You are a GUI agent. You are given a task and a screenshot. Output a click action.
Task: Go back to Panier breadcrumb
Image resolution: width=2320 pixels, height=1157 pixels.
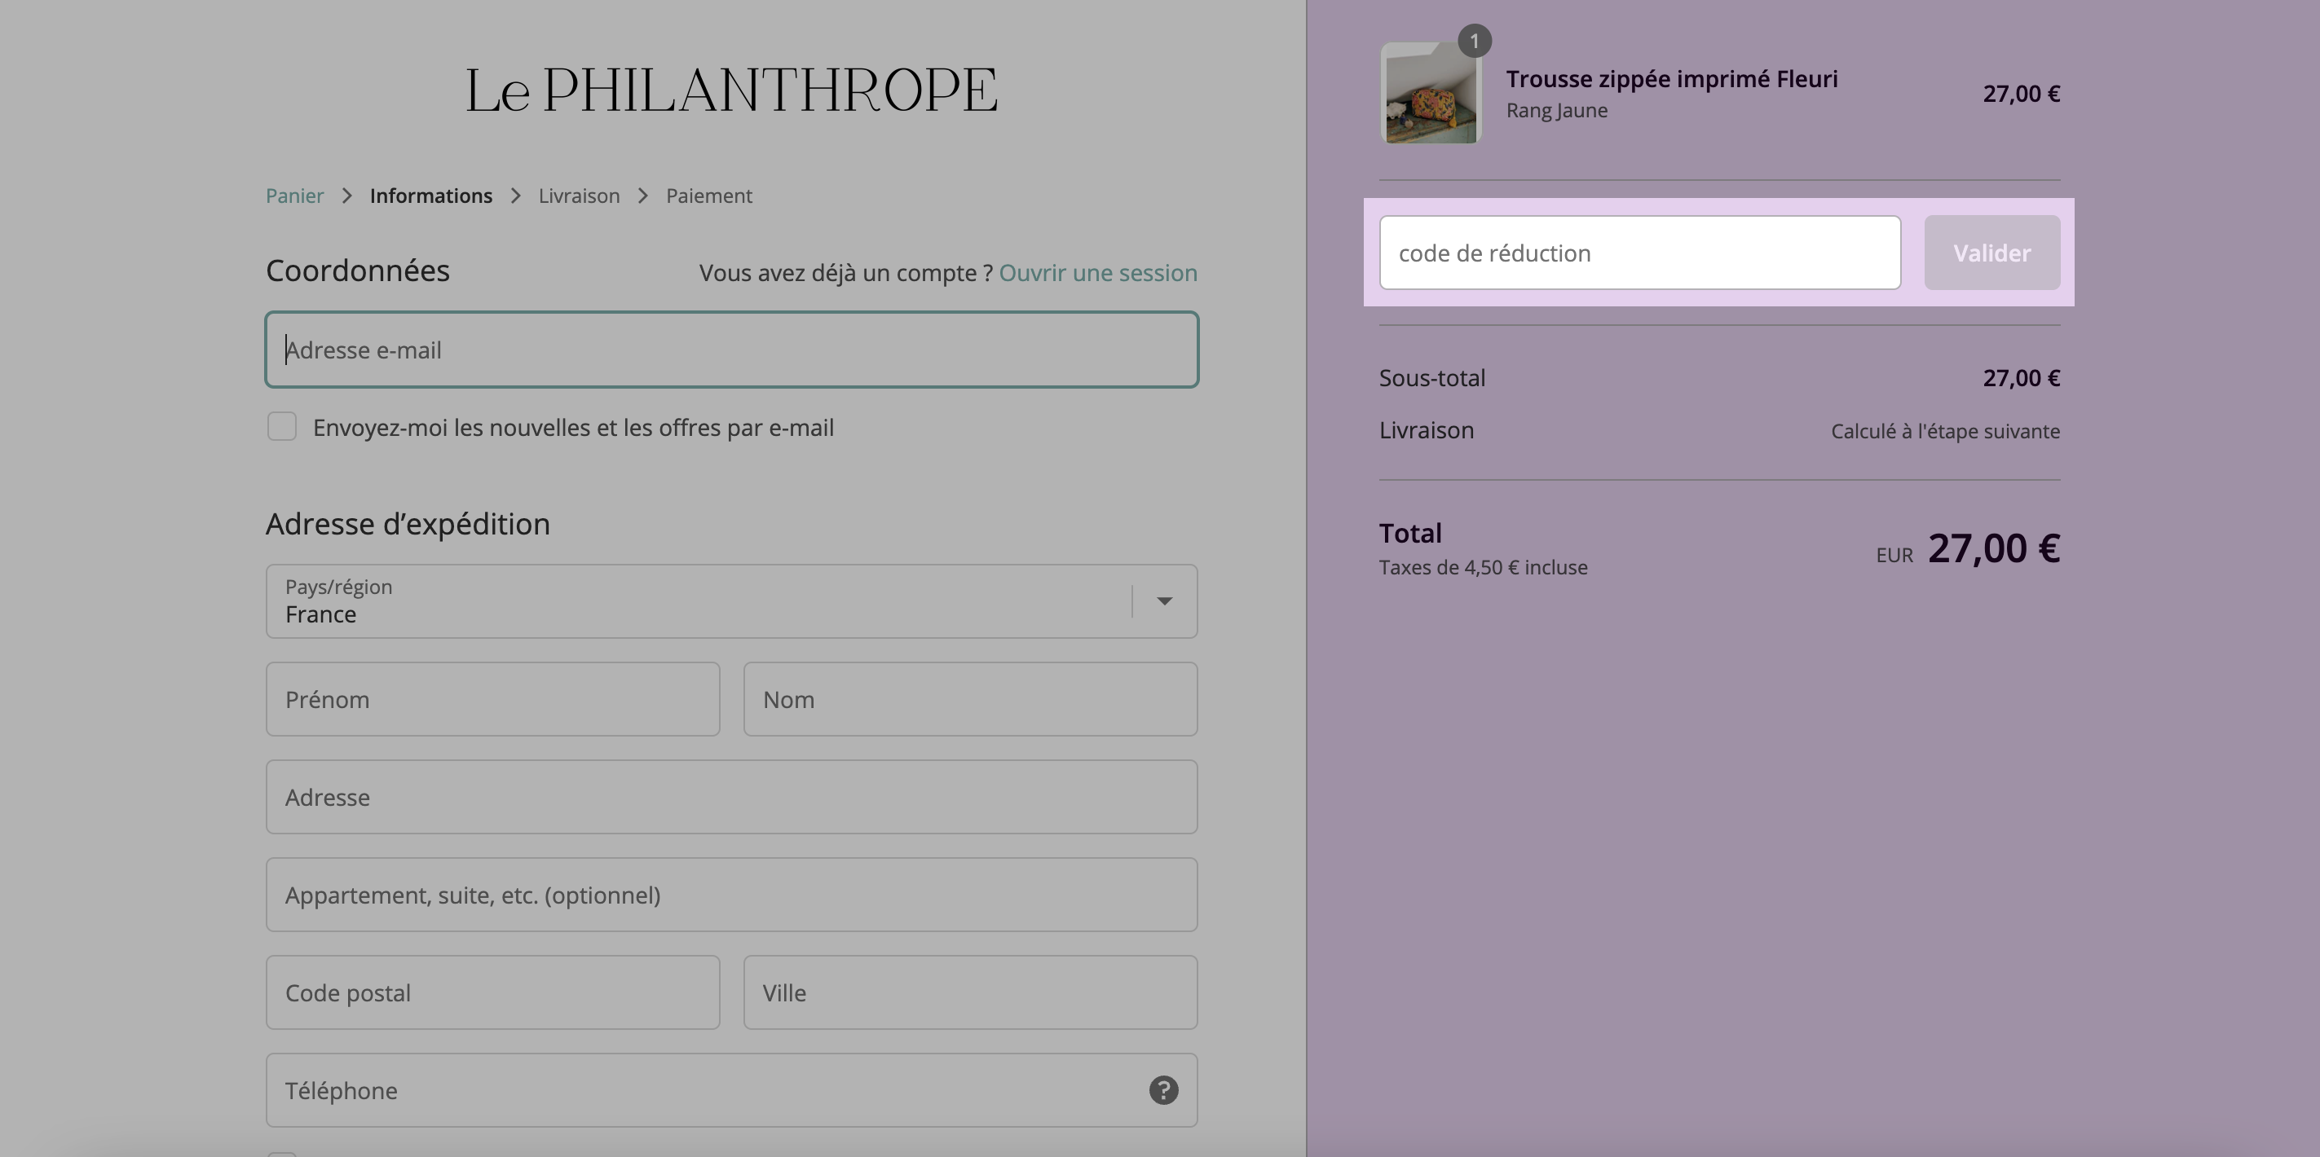coord(294,196)
